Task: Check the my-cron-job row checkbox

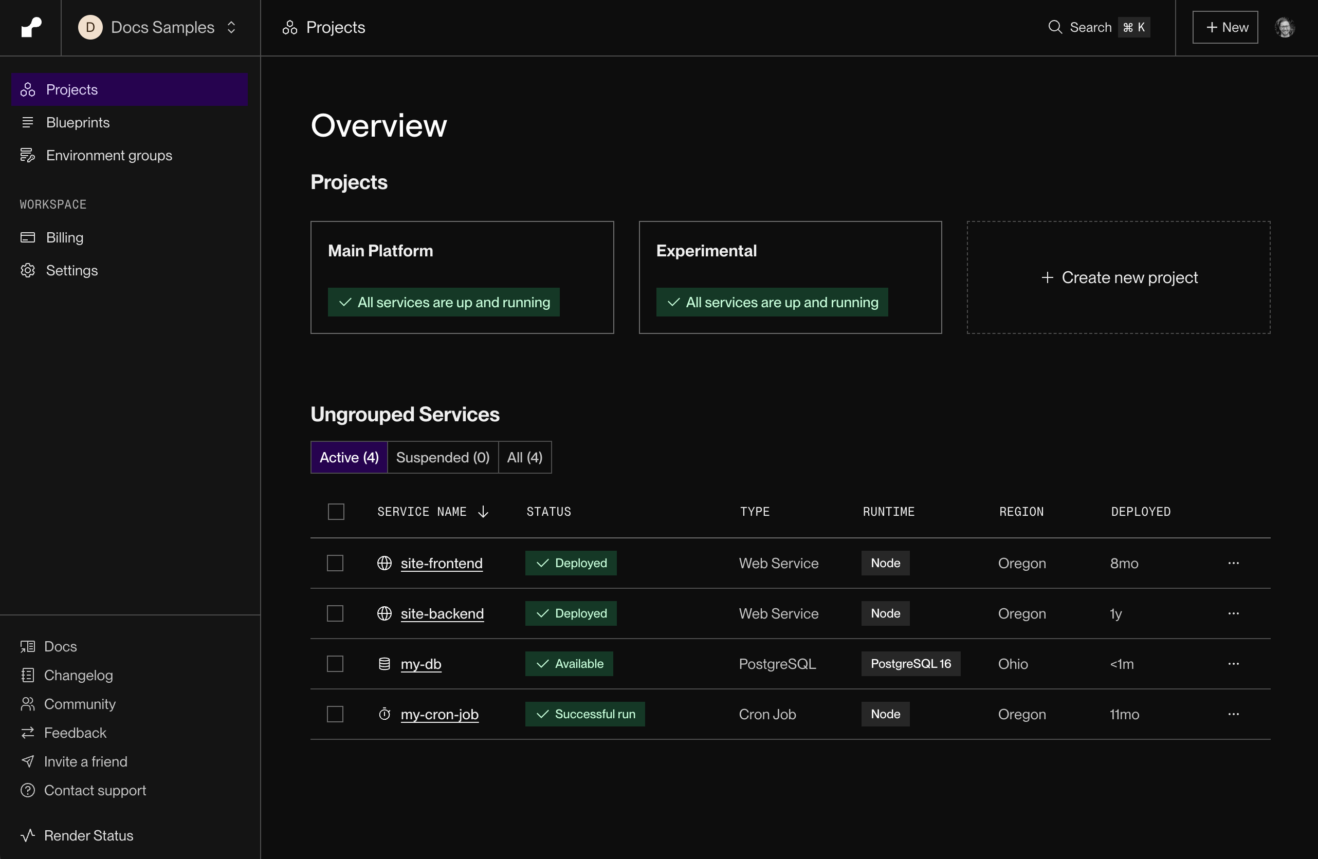Action: click(x=335, y=714)
